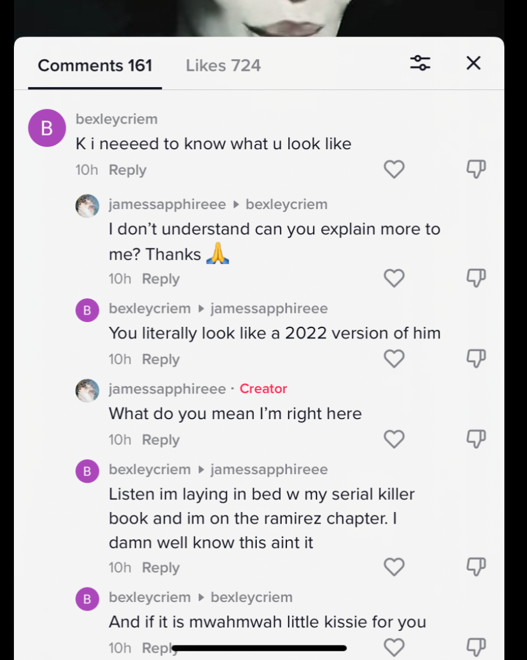527x660 pixels.
Task: Dislike the '2022 version of him' reply
Action: (476, 359)
